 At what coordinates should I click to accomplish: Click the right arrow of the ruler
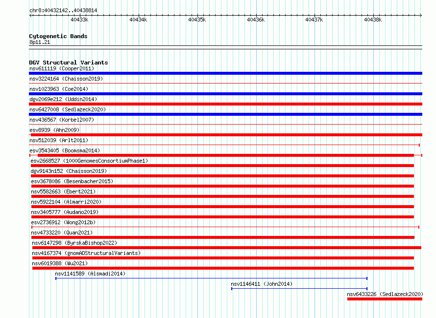click(421, 15)
